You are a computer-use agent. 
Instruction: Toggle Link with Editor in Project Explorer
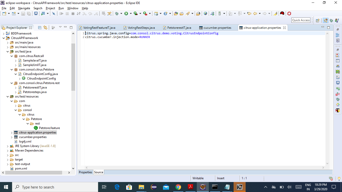(45, 27)
